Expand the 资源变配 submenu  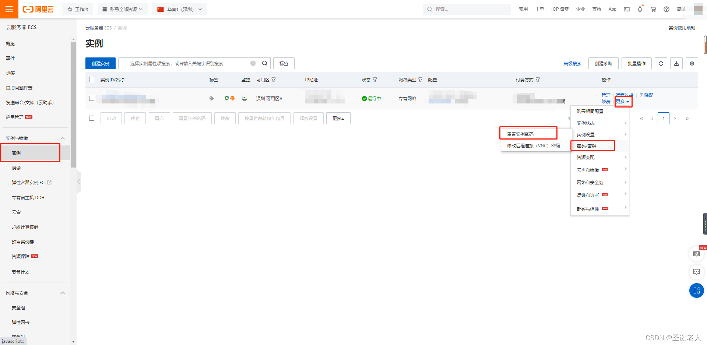pyautogui.click(x=600, y=157)
